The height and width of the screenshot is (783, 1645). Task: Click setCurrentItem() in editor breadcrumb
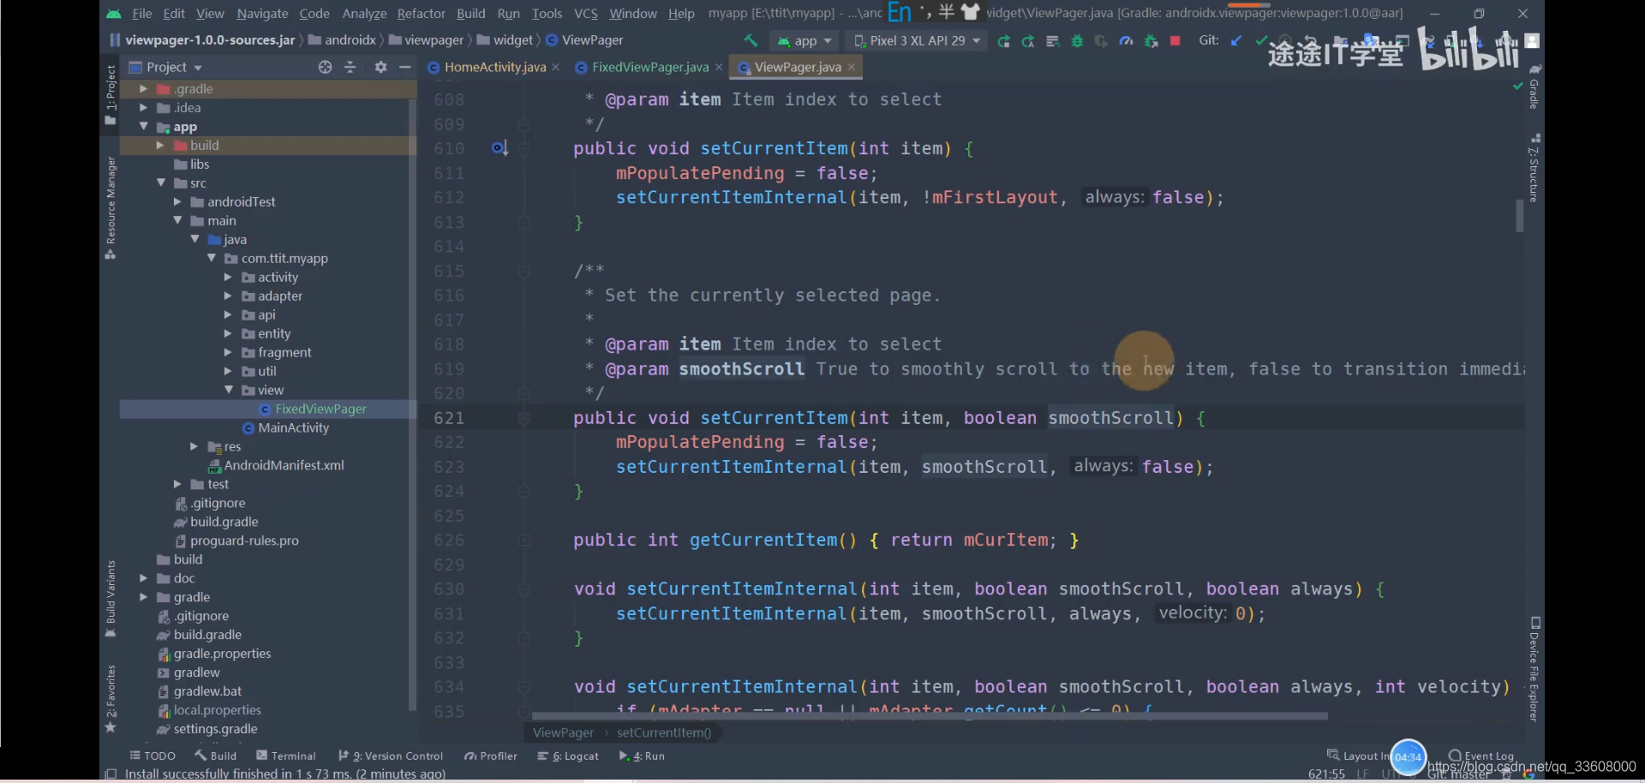664,733
